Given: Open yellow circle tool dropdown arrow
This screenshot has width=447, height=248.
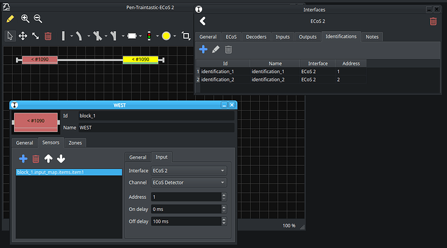Looking at the screenshot, I should click(174, 36).
